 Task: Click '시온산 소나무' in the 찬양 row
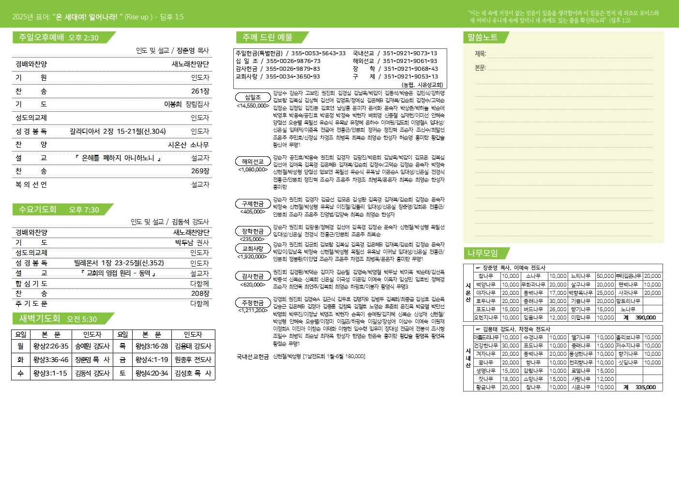(188, 145)
